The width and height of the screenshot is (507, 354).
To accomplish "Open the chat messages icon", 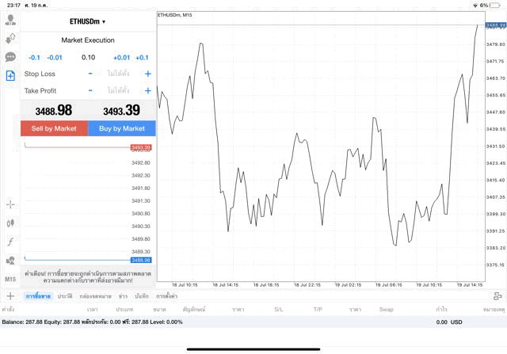I will click(x=10, y=57).
